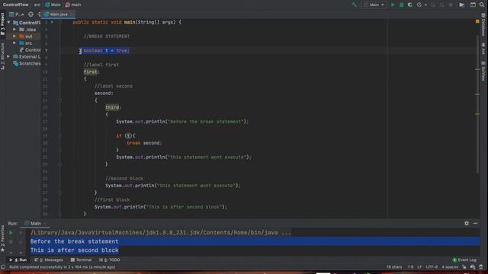This screenshot has width=488, height=274.
Task: Click the 7:8 cursor position widget
Action: pos(410,267)
